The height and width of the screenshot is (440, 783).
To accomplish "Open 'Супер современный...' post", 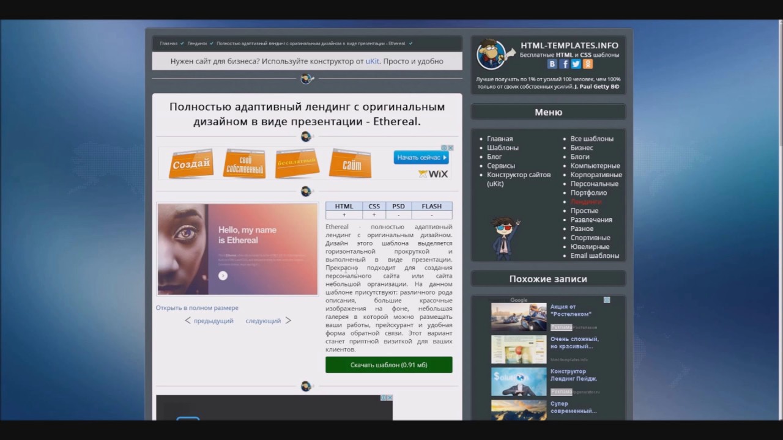I will 573,408.
